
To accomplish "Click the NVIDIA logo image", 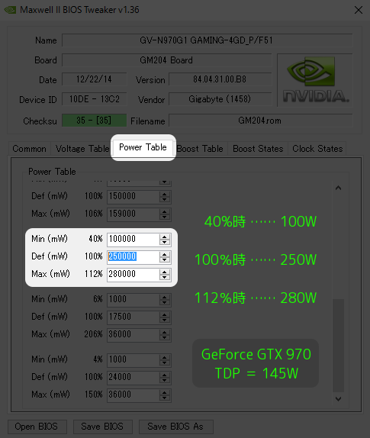I will pyautogui.click(x=315, y=80).
